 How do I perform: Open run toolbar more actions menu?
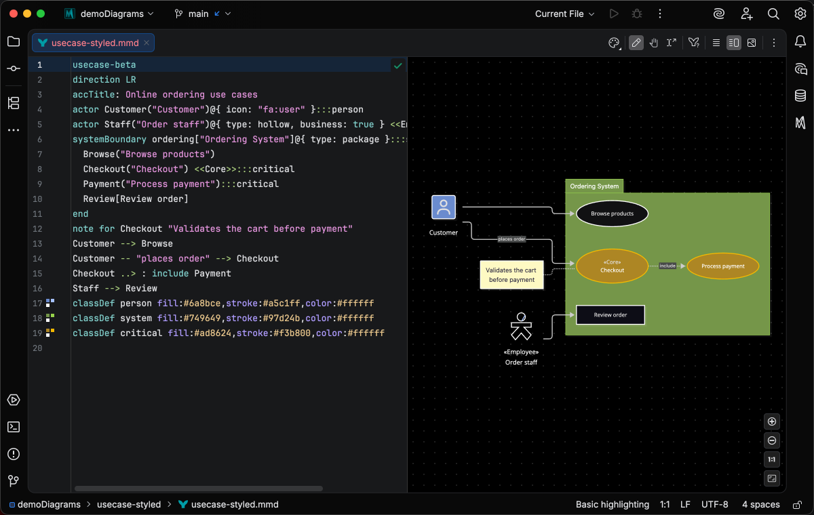tap(659, 14)
